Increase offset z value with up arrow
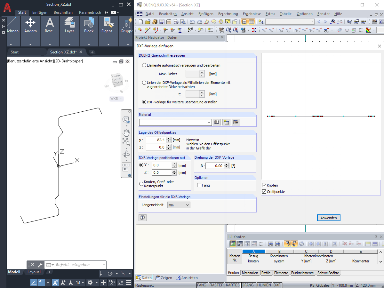This screenshot has height=288, width=384. (x=169, y=146)
